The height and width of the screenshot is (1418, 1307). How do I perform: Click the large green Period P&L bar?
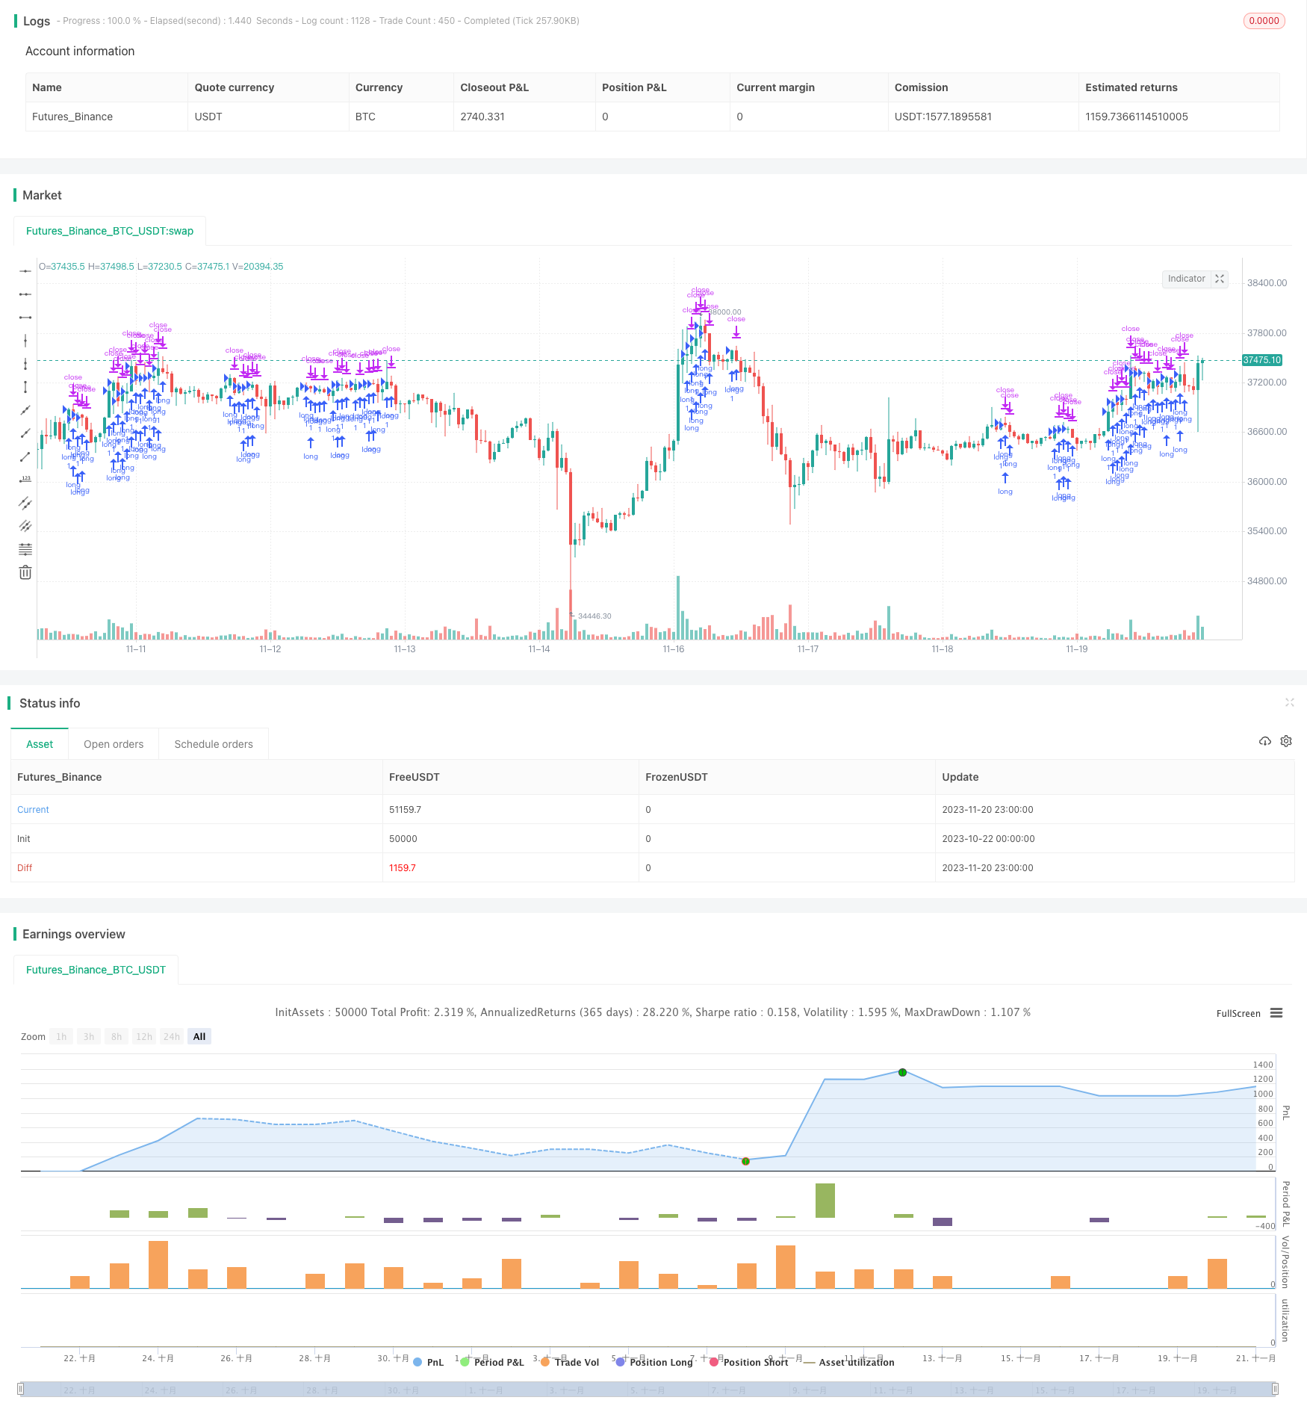825,1201
